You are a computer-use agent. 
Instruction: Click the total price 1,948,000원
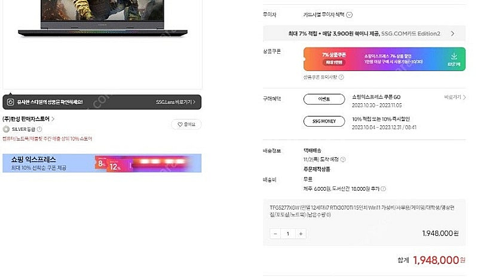click(x=439, y=260)
